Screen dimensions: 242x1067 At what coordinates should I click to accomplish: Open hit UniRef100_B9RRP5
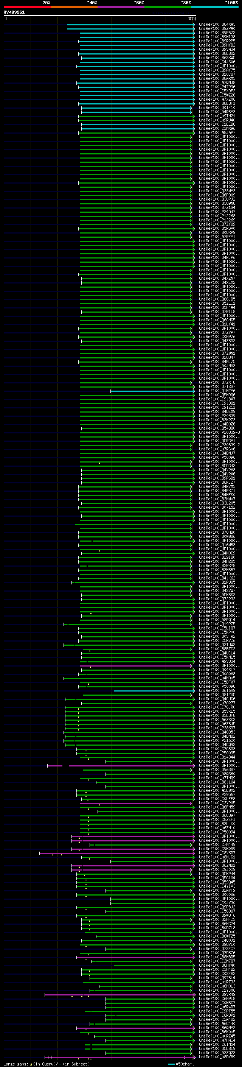(217, 41)
